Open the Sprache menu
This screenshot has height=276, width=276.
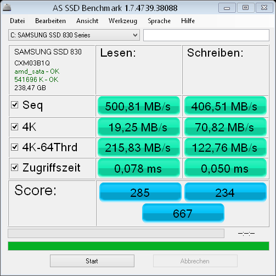(159, 21)
